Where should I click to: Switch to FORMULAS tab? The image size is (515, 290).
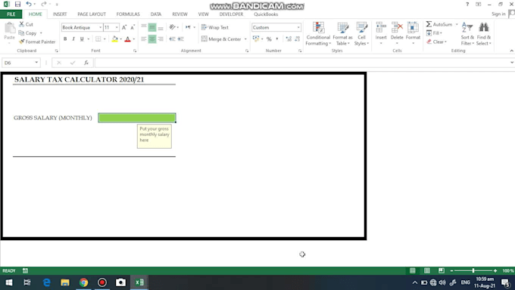coord(128,14)
